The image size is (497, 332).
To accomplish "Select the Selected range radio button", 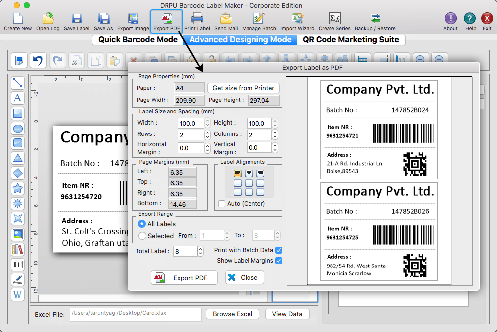I will point(142,236).
